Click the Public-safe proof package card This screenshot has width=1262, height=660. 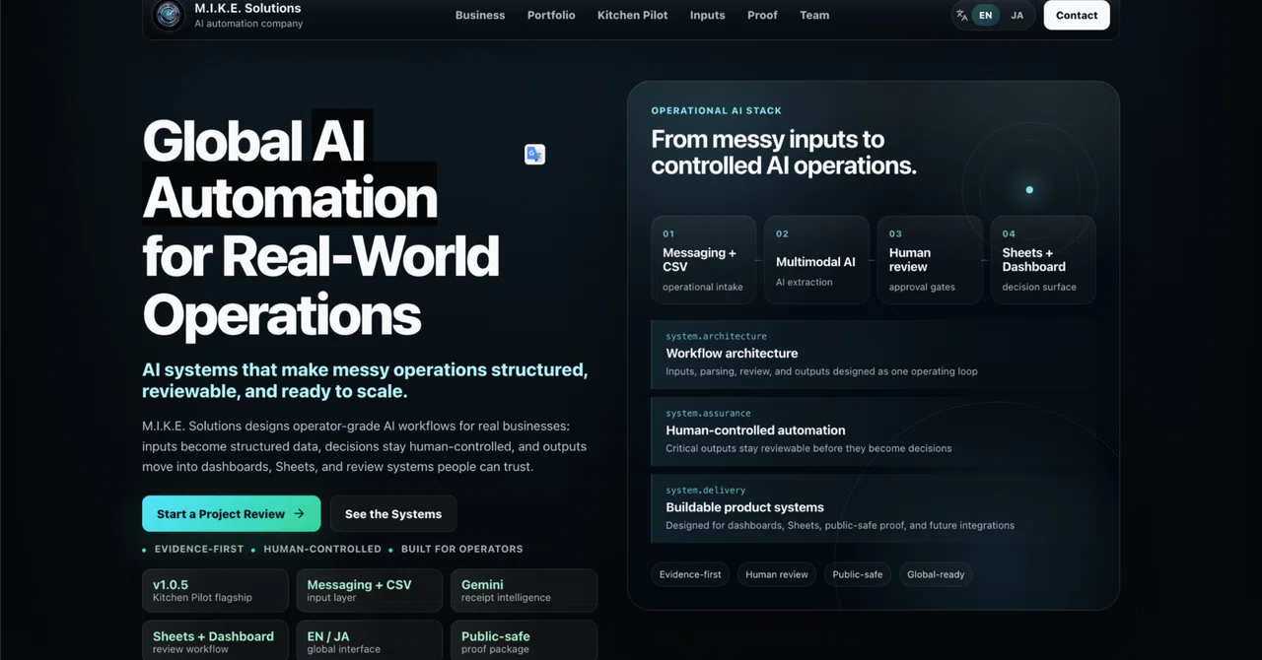coord(524,640)
